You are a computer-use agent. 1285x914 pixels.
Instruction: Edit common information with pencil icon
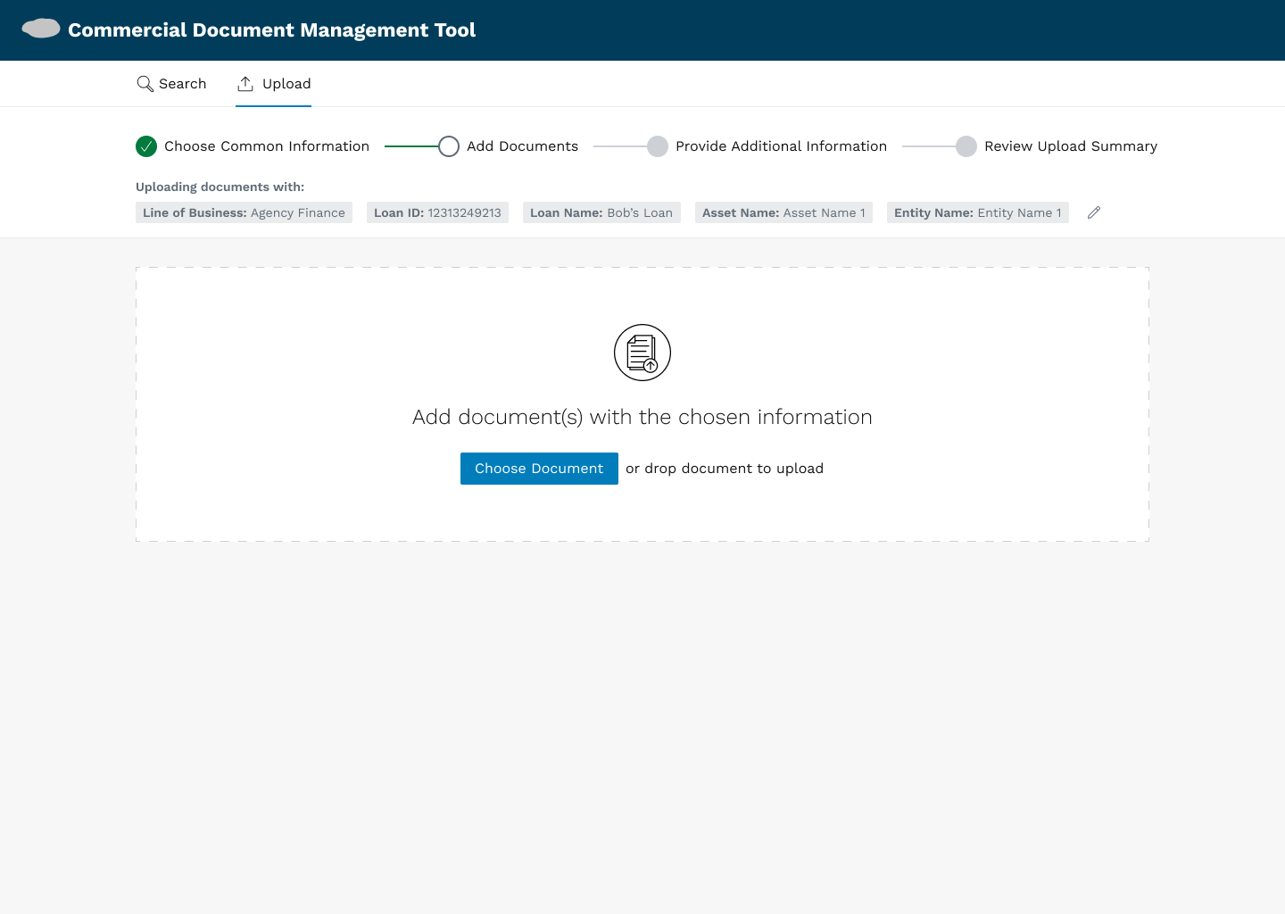[1094, 212]
